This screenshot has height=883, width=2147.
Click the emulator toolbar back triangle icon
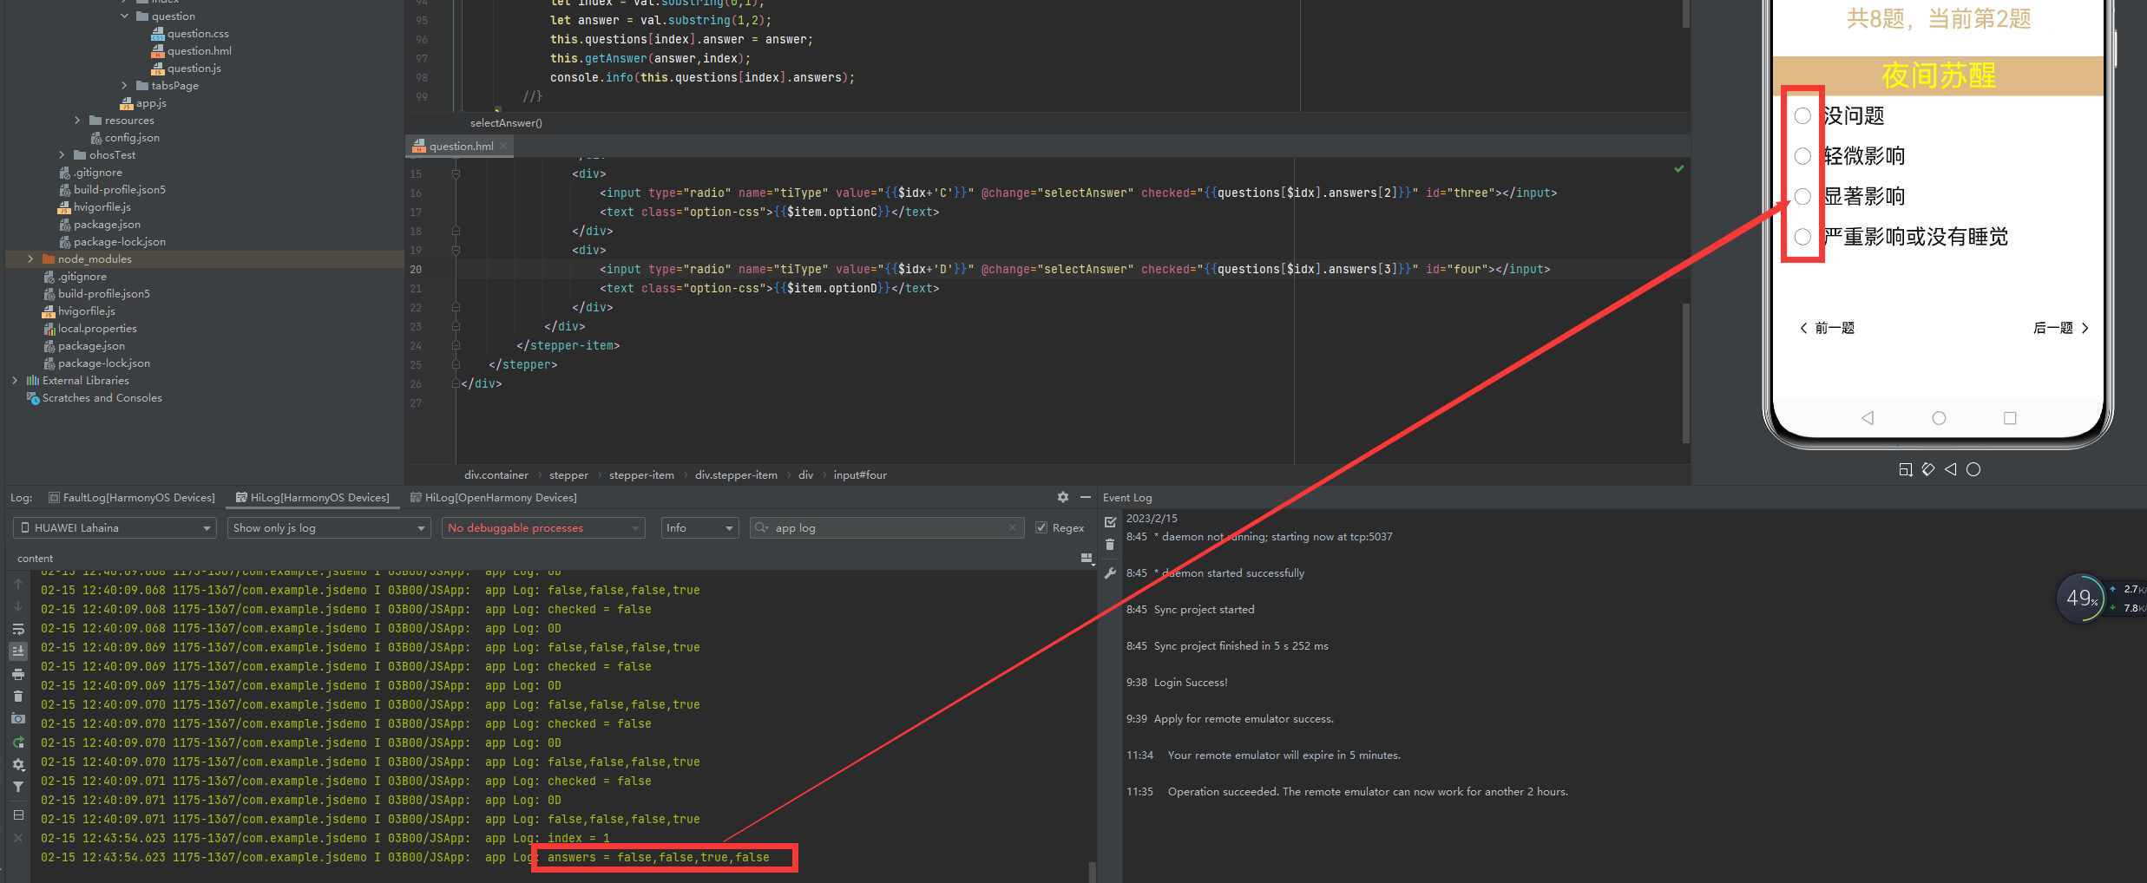tap(1951, 469)
